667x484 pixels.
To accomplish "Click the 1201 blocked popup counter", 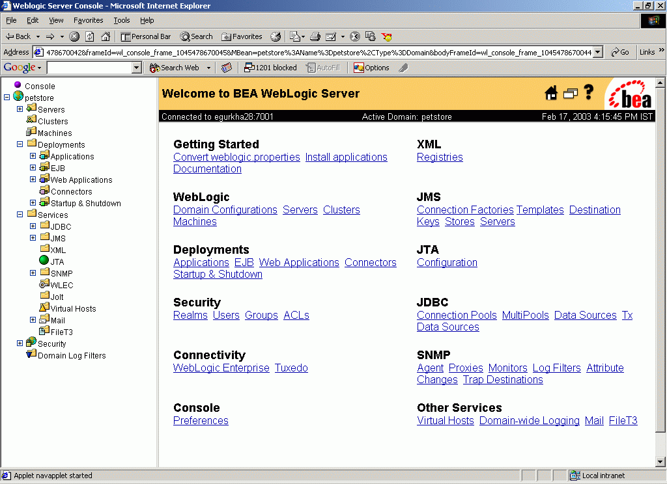I will pos(270,68).
